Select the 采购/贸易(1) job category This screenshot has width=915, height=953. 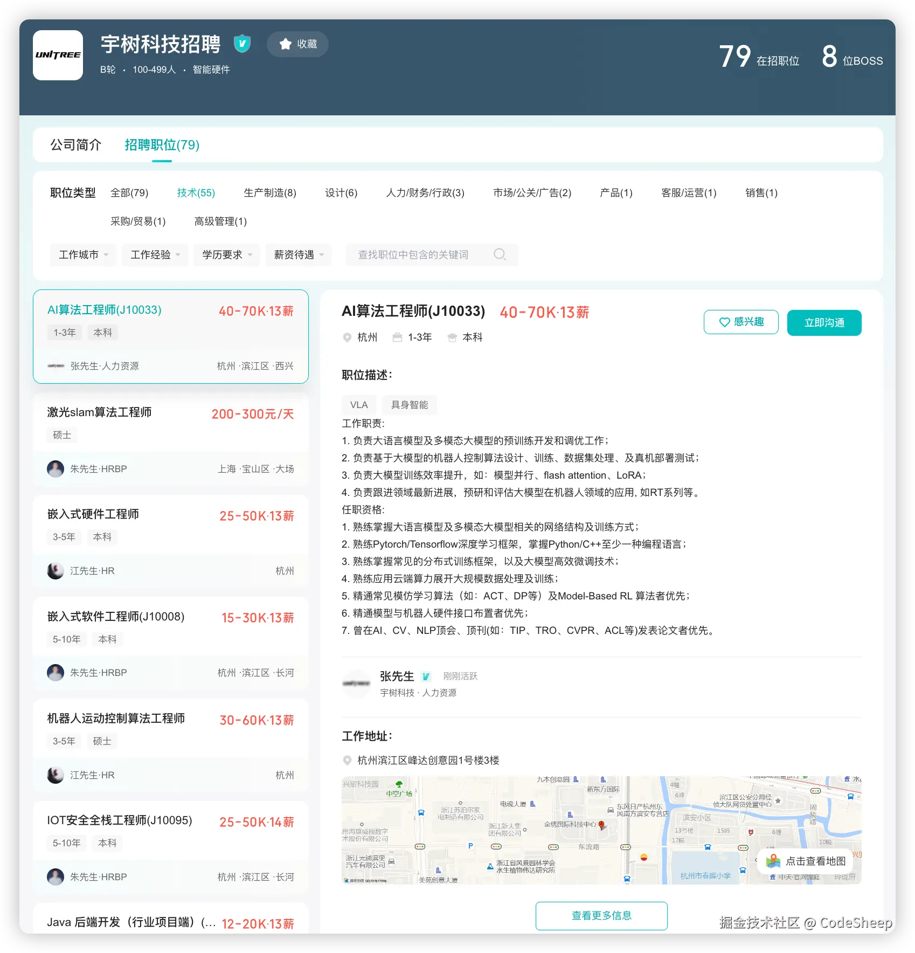coord(138,221)
